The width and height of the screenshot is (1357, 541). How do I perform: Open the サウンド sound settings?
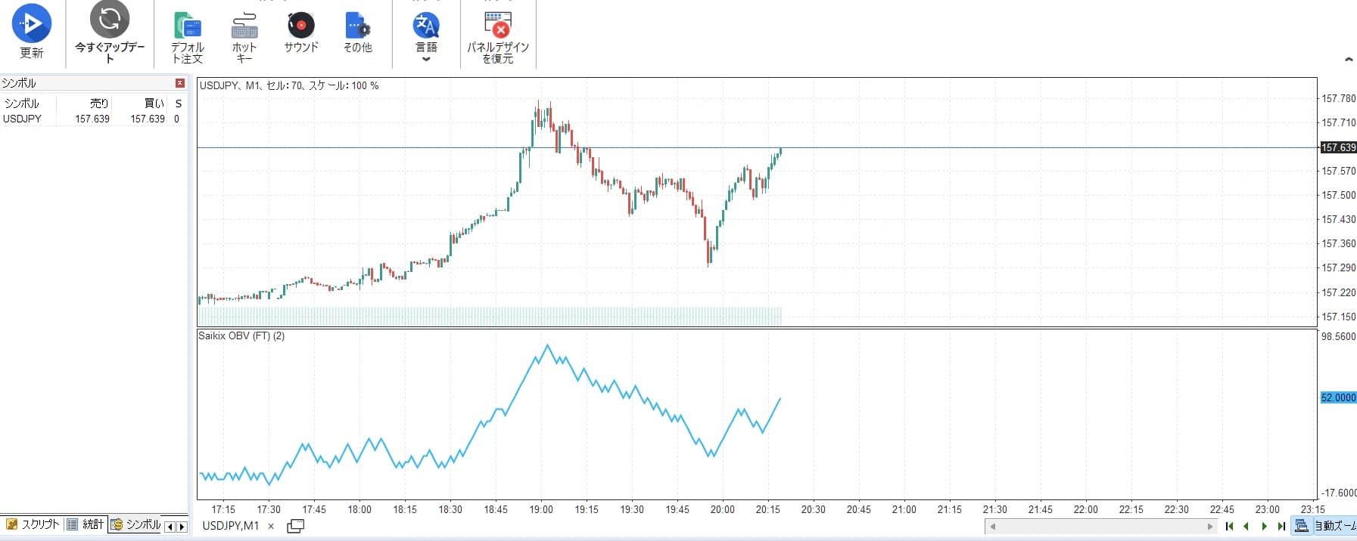[300, 32]
